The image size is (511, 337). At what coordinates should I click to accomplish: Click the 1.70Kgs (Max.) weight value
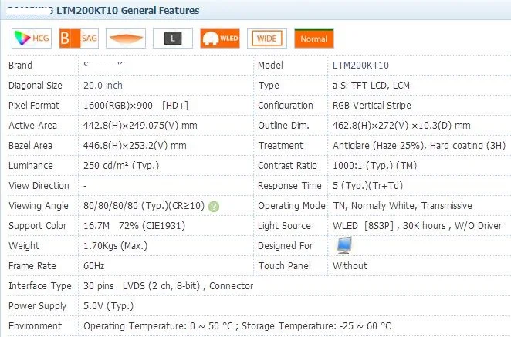coord(115,246)
